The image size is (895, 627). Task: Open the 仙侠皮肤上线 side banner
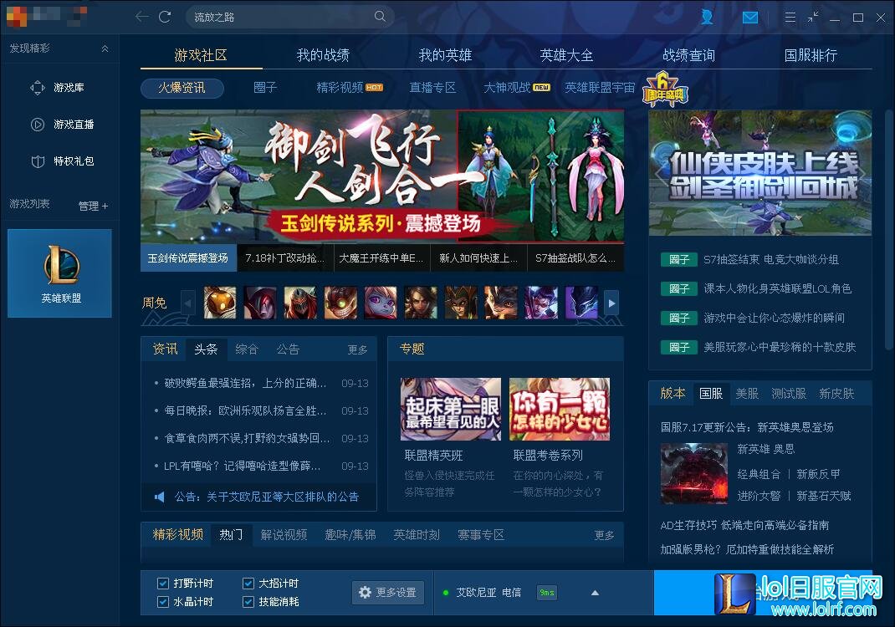tap(760, 173)
